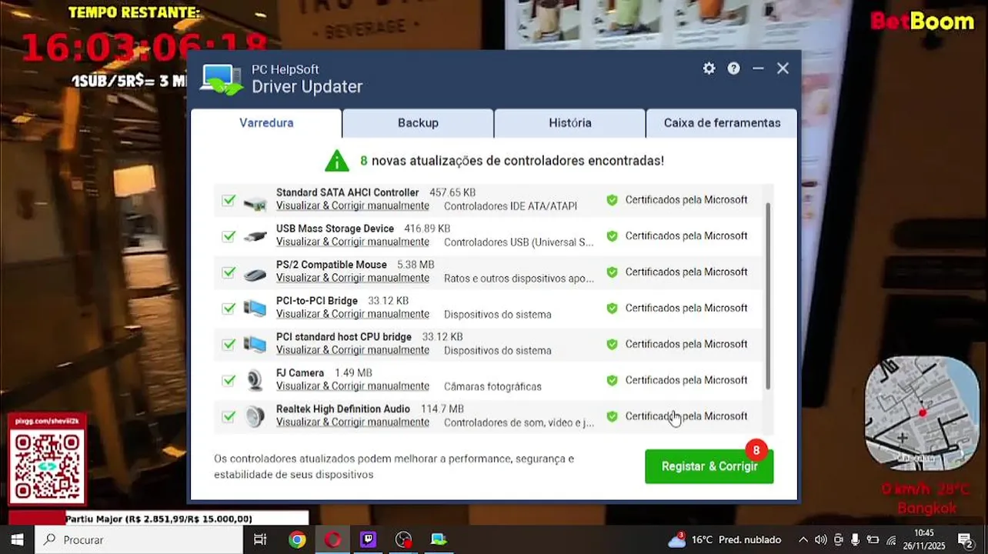Uncheck PCI-to-PCI Bridge checkbox
988x554 pixels.
pyautogui.click(x=229, y=309)
